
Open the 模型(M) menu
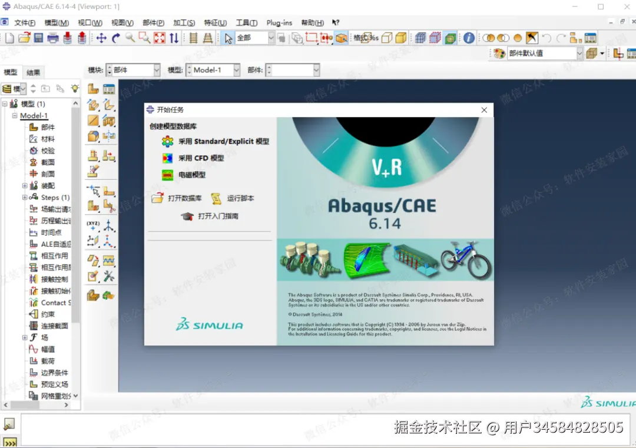click(57, 23)
